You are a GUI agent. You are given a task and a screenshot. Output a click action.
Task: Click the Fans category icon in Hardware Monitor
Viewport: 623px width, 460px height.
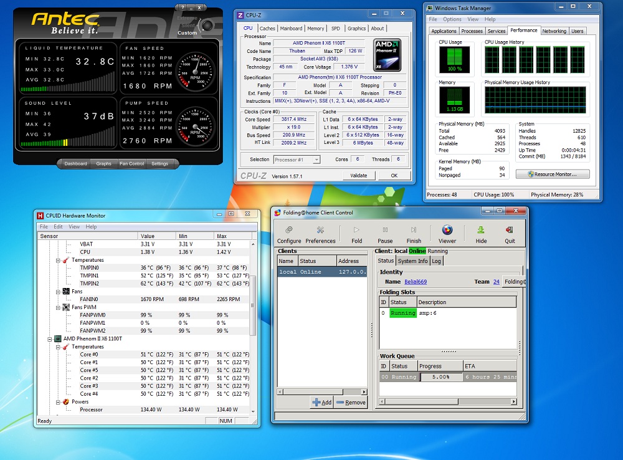point(66,292)
